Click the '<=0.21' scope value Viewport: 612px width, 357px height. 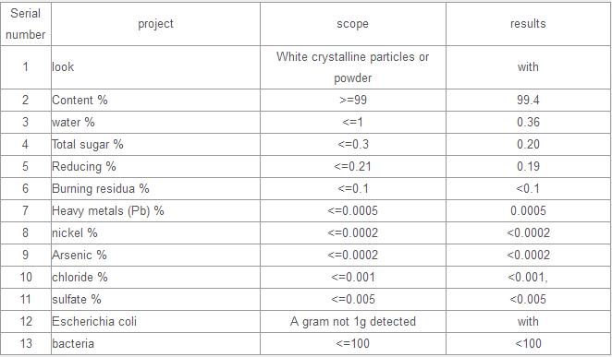[352, 167]
